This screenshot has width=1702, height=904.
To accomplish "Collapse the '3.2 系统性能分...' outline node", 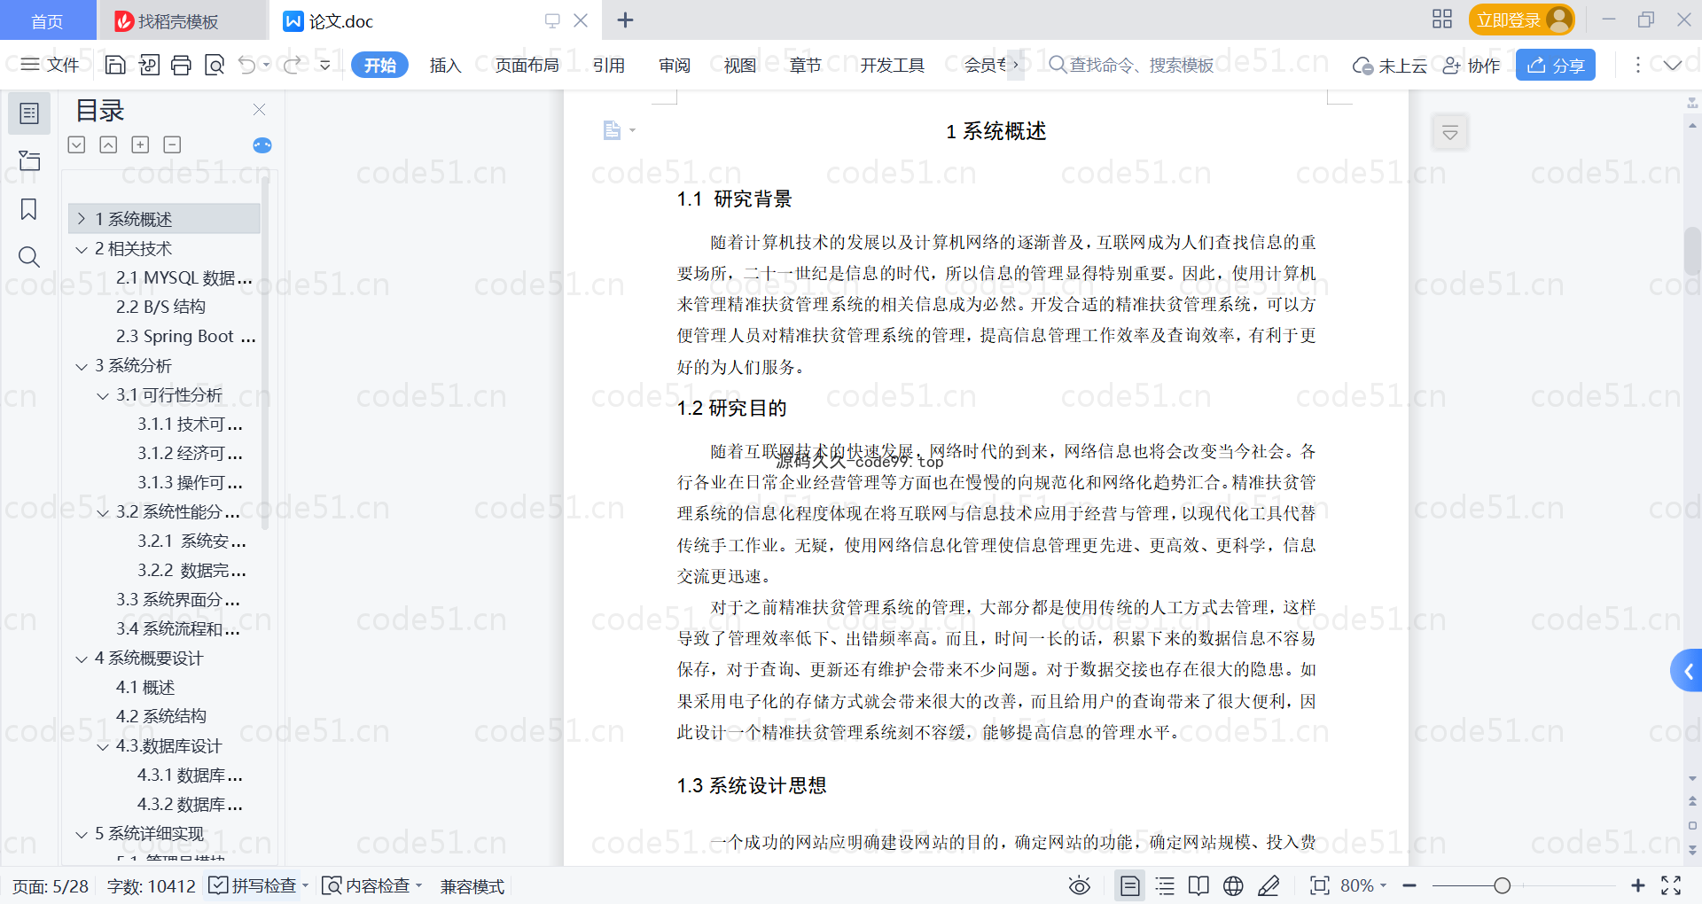I will point(103,512).
